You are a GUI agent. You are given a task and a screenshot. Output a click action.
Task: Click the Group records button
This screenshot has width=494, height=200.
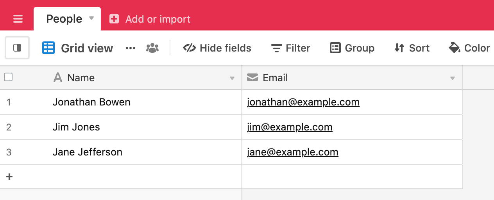point(352,48)
